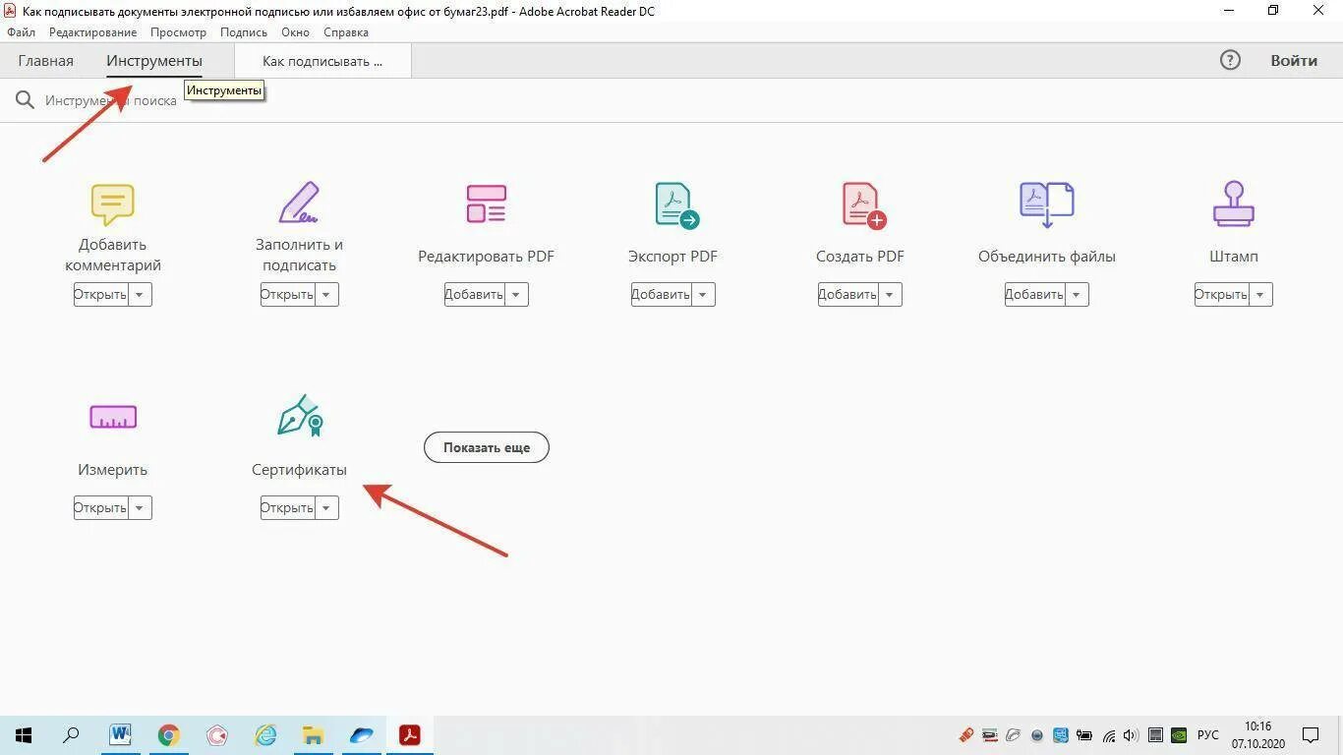Click the Штамп stamp icon
This screenshot has height=755, width=1343.
(x=1233, y=203)
